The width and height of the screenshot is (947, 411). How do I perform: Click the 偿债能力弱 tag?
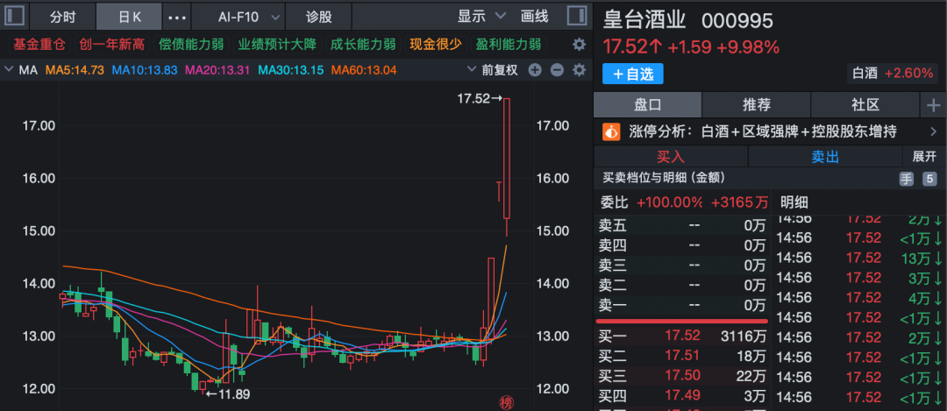191,45
